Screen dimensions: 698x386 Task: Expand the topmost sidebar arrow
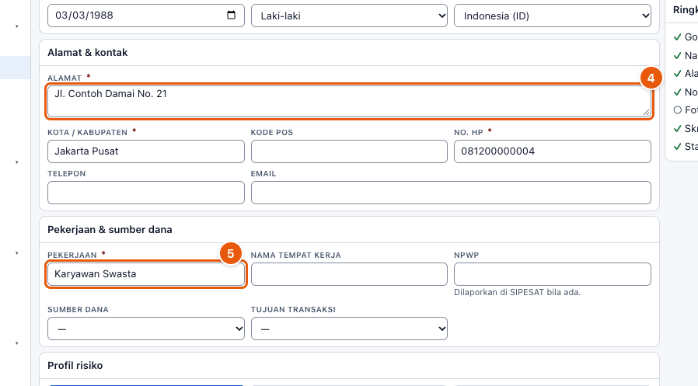coord(17,26)
